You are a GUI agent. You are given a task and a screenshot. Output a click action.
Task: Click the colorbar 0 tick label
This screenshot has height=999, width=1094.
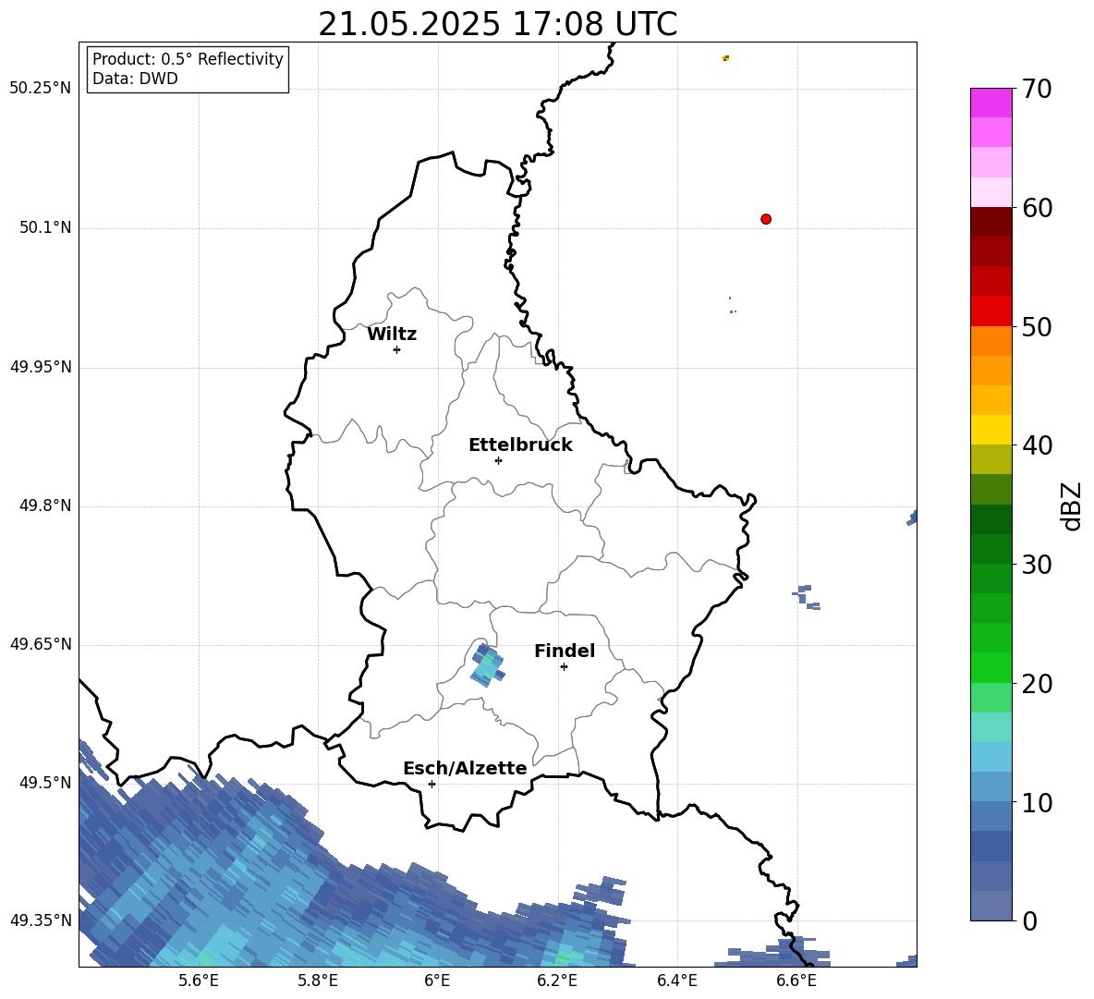pos(1029,920)
